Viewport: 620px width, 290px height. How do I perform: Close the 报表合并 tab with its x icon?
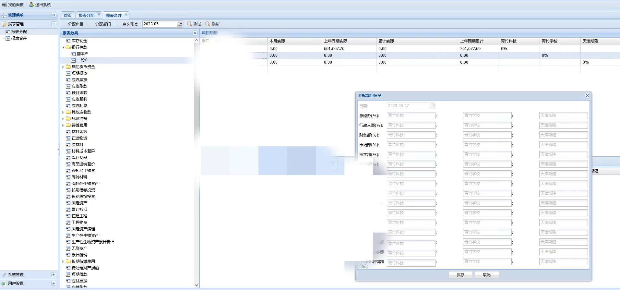tap(126, 14)
